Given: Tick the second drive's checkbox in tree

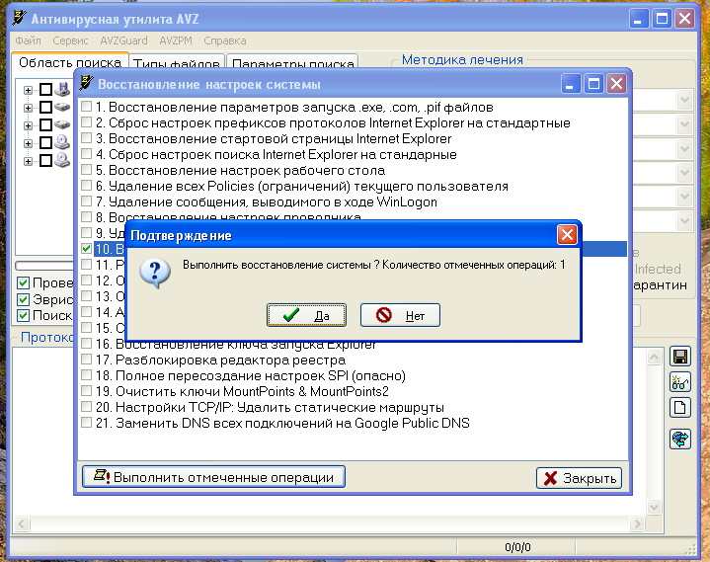Looking at the screenshot, I should [45, 107].
